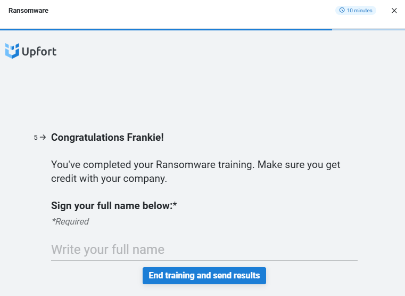This screenshot has height=296, width=405.
Task: Click the asterisk after full name below
Action: [x=175, y=204]
